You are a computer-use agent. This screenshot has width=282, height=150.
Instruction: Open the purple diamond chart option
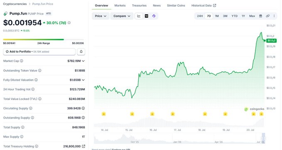point(154,16)
